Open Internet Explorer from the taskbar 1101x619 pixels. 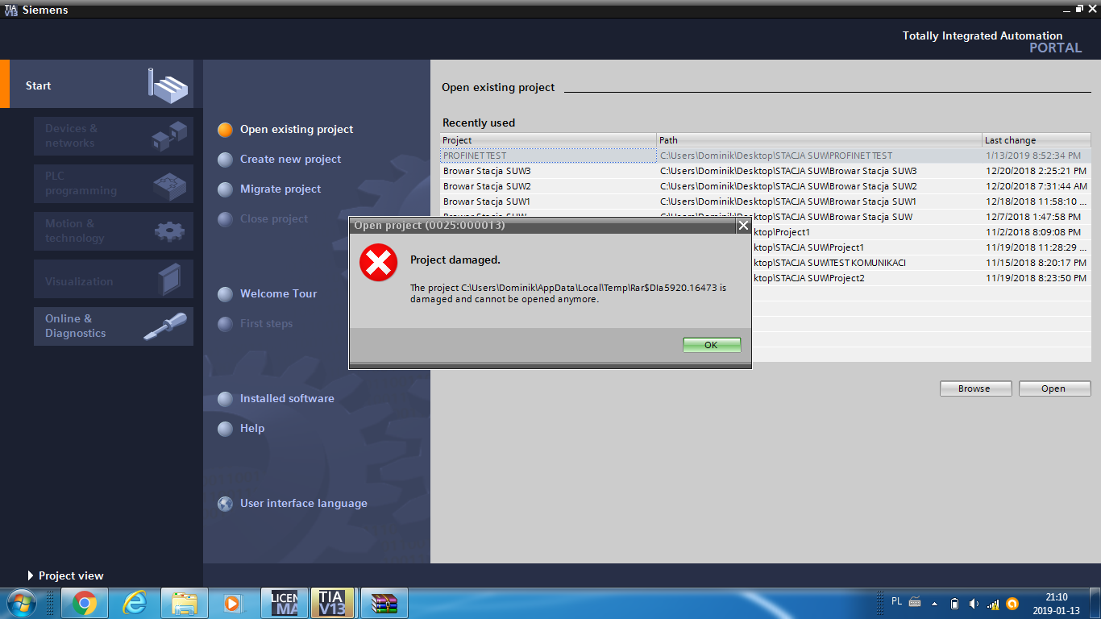pyautogui.click(x=134, y=603)
